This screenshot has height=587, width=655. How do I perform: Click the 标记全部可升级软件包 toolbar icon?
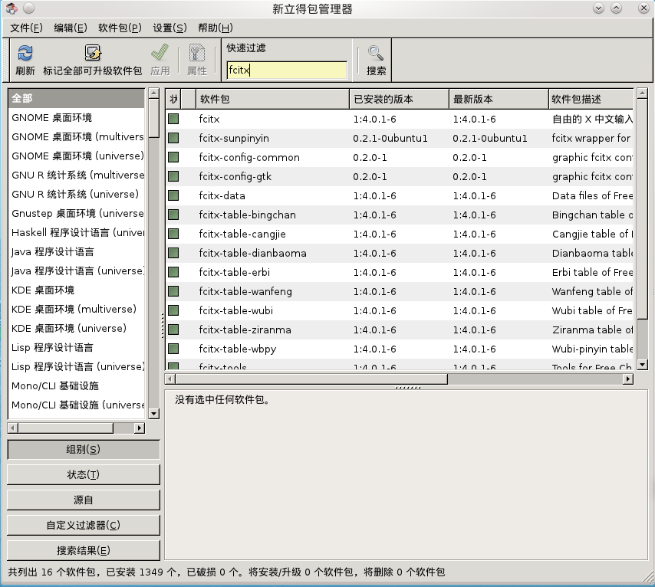tap(93, 53)
